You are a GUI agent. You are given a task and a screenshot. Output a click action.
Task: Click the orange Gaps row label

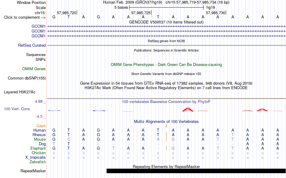coord(41,126)
